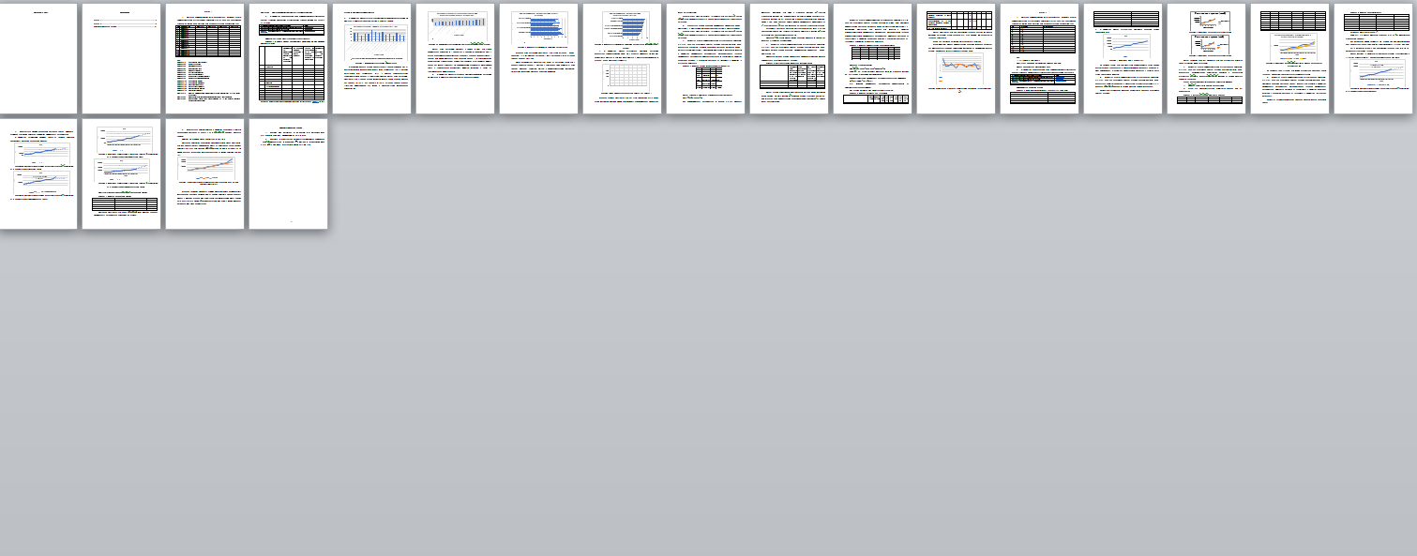Open page 5 with the vertical bar chart
1417x556 pixels.
pos(372,59)
